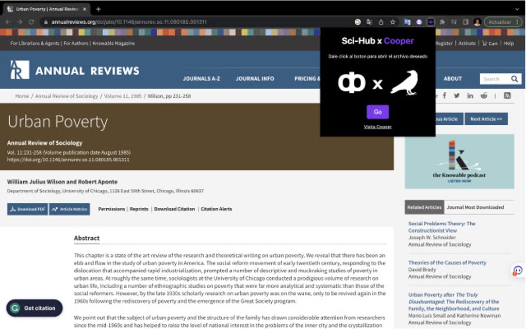526x329 pixels.
Task: Click the browser back arrow
Action: click(8, 22)
